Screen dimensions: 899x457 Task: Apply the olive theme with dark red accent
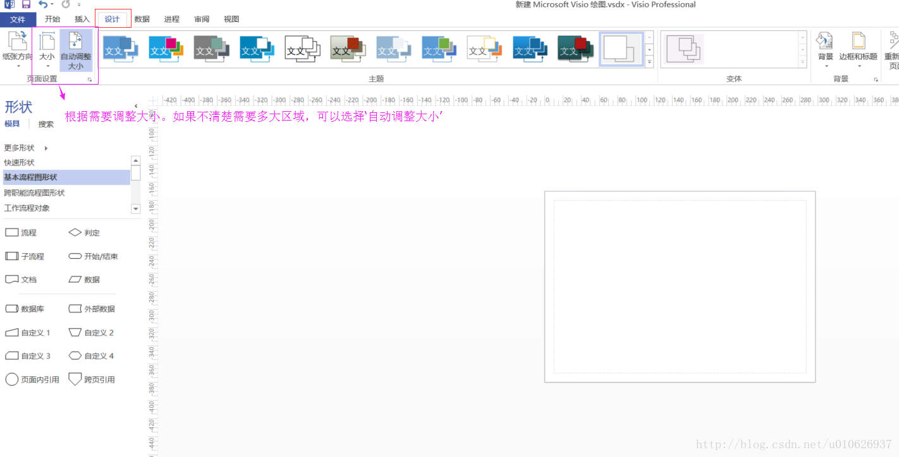(348, 49)
